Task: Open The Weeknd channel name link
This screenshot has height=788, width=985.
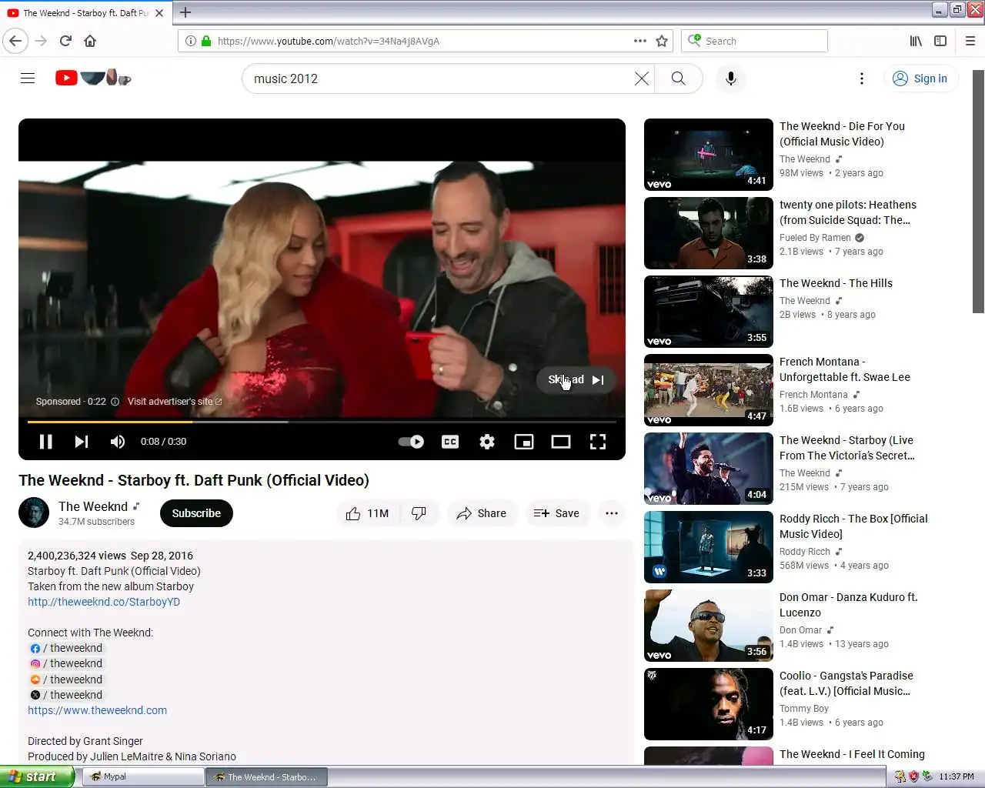Action: click(x=93, y=506)
